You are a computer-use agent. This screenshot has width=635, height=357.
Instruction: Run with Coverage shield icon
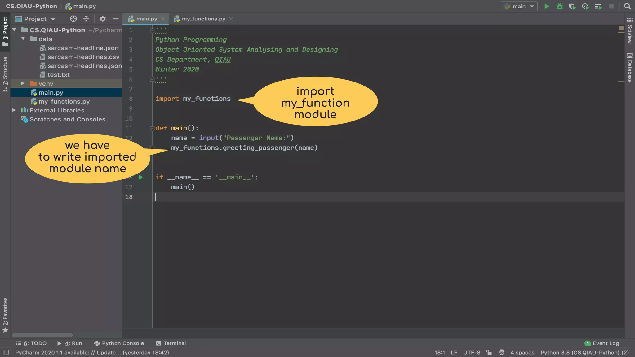572,6
